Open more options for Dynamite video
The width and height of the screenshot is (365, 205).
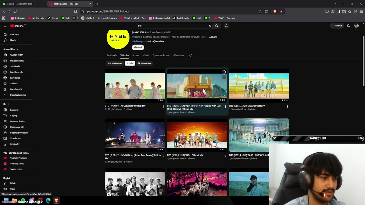163,106
